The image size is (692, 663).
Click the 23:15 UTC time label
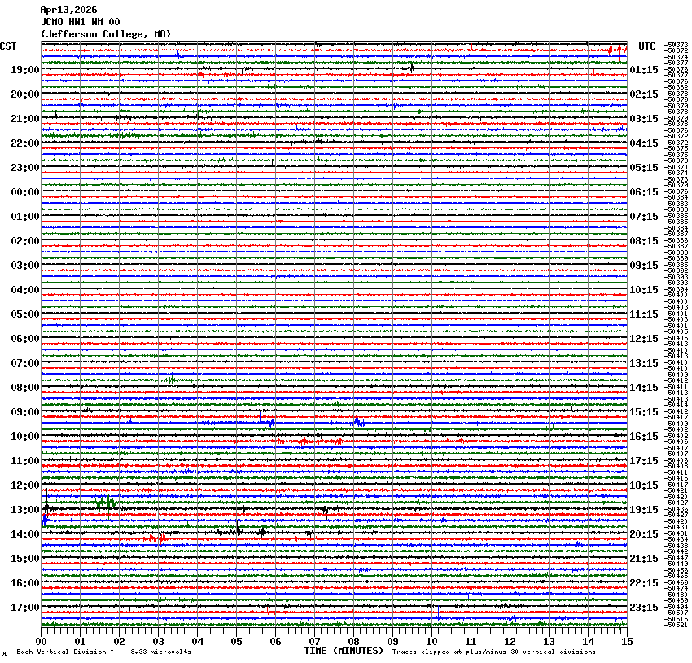[x=644, y=608]
